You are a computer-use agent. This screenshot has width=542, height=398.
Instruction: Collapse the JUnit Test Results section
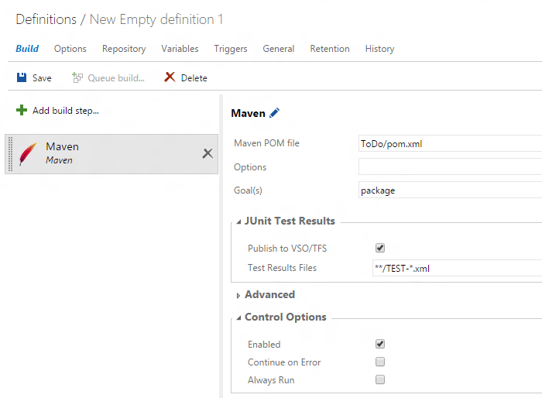click(238, 222)
